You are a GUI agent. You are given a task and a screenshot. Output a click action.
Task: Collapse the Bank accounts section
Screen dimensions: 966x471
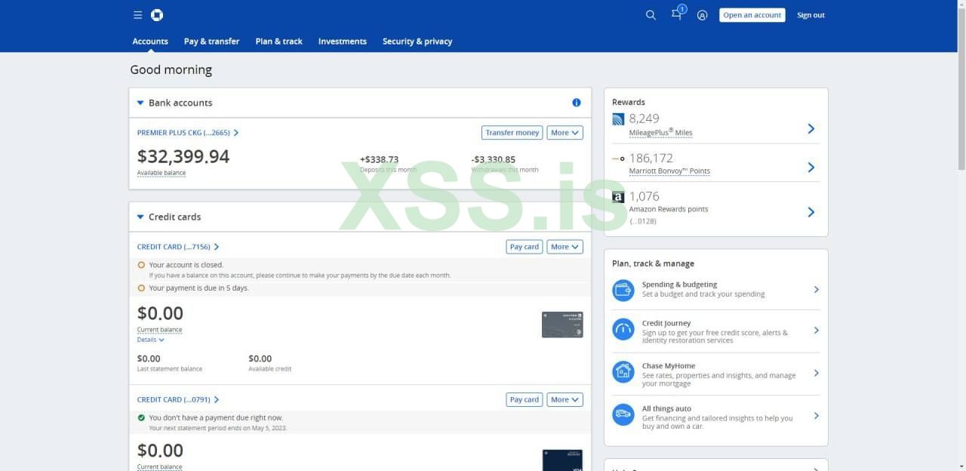pos(140,103)
